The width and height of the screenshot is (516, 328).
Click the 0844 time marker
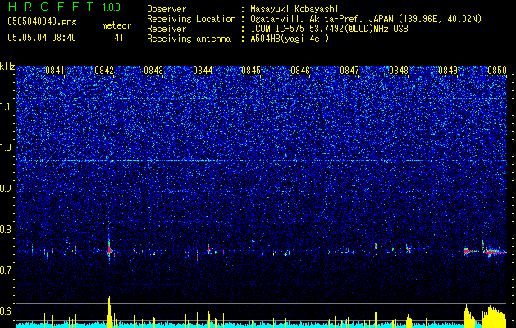coord(203,71)
